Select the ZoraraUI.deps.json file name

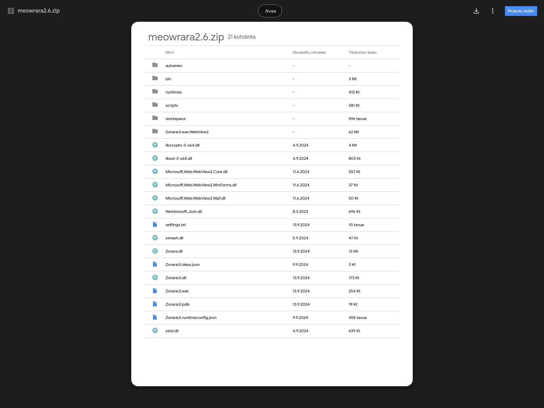[183, 265]
